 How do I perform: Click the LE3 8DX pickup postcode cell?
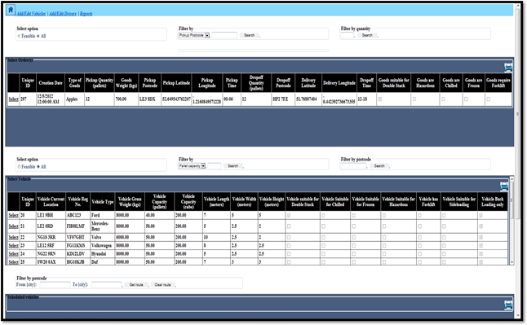(150, 99)
